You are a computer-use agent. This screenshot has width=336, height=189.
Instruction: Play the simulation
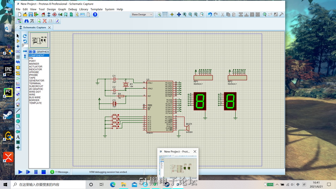[x=20, y=172]
